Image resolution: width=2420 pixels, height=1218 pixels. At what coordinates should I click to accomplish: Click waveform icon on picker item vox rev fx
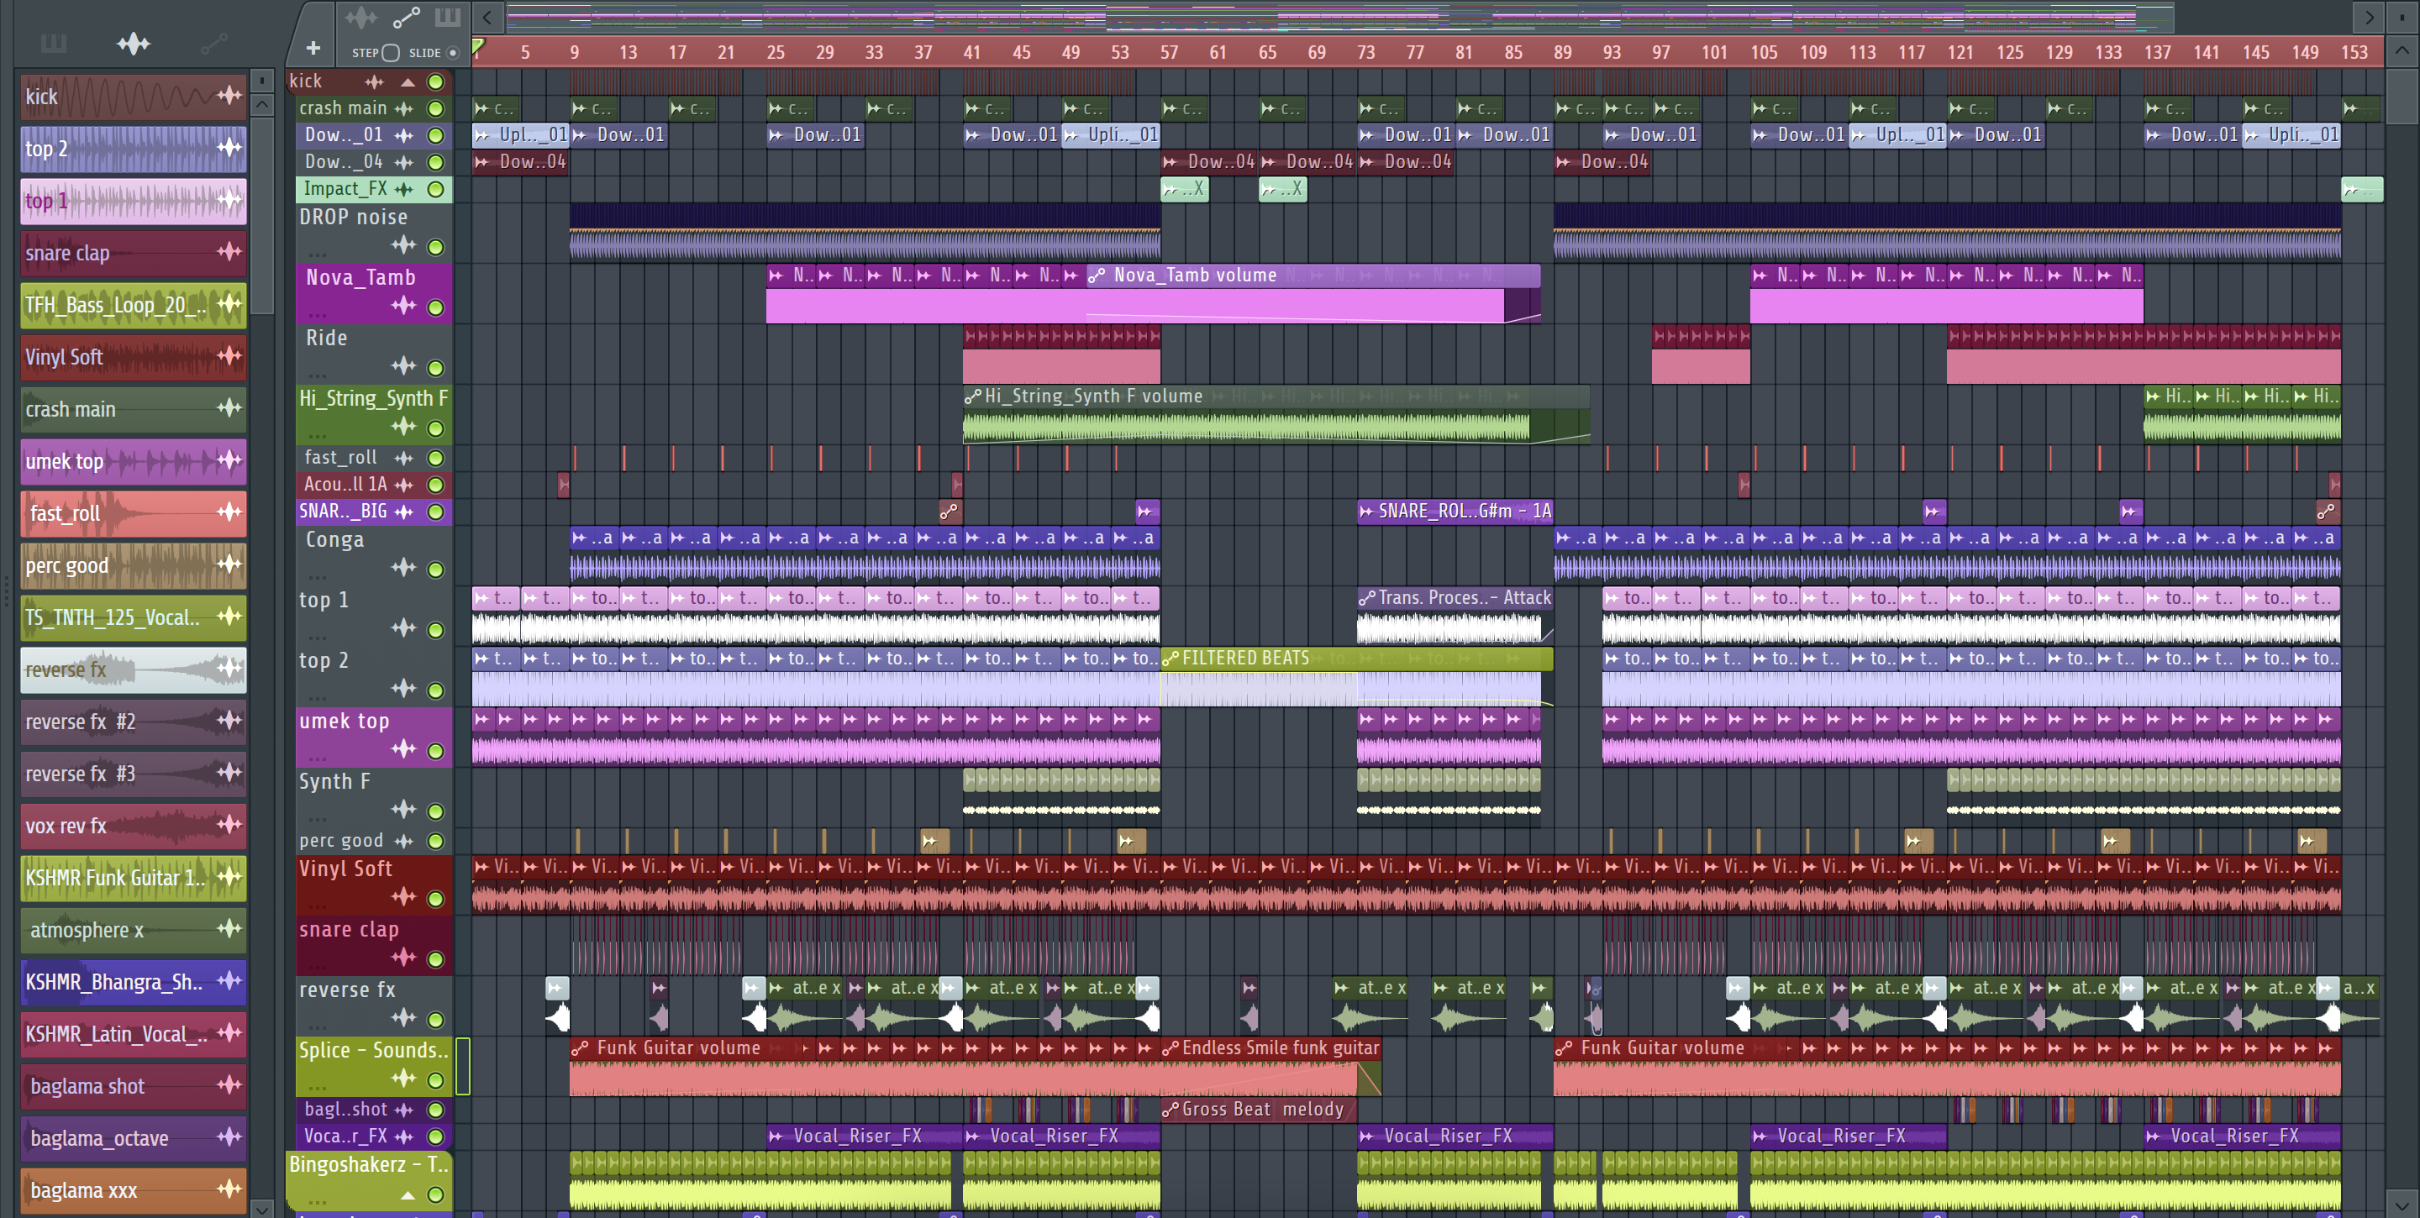pyautogui.click(x=229, y=823)
